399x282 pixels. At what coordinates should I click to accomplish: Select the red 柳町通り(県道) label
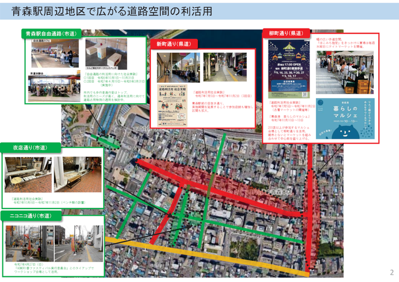286,33
